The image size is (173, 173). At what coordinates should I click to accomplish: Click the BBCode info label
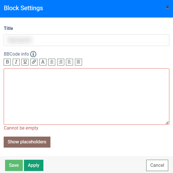(x=16, y=54)
